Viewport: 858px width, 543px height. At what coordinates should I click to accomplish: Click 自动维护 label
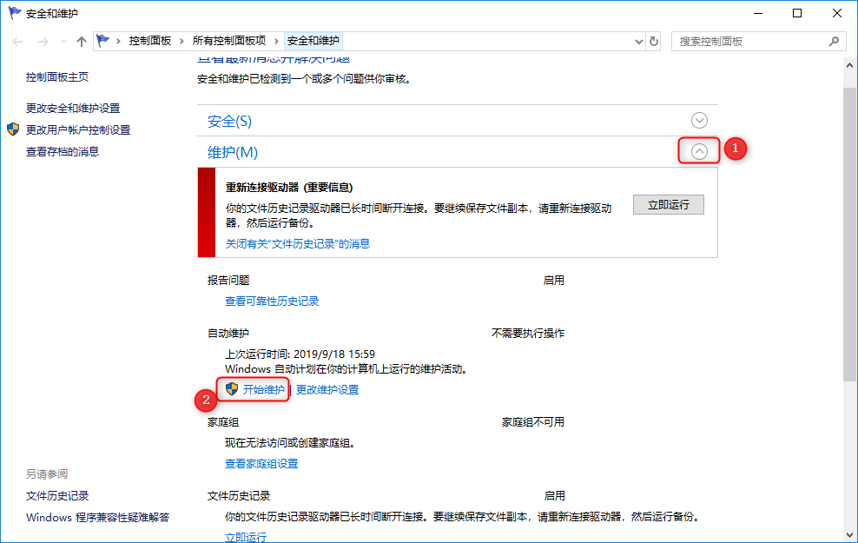coord(228,334)
